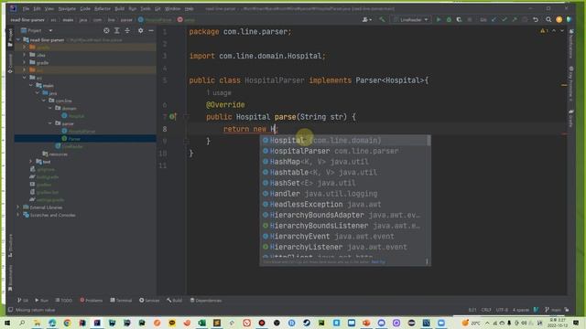Viewport: 586px width, 329px height.
Task: Click the implements gutter icon on line 7
Action: (x=172, y=117)
